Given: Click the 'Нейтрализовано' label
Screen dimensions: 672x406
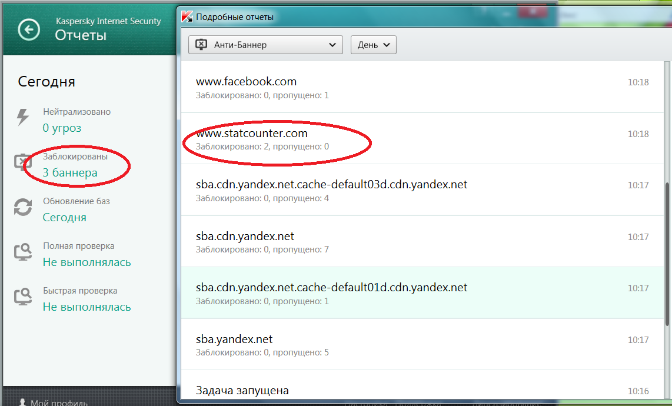Looking at the screenshot, I should point(76,112).
